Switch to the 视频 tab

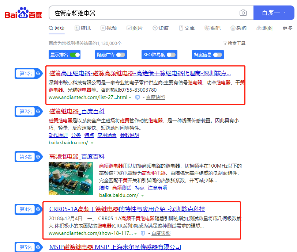(109, 28)
